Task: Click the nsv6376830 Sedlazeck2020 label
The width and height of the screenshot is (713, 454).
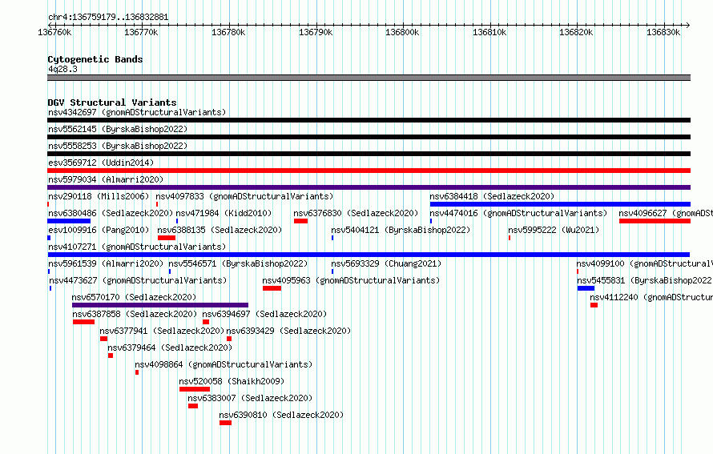Action: [x=356, y=213]
